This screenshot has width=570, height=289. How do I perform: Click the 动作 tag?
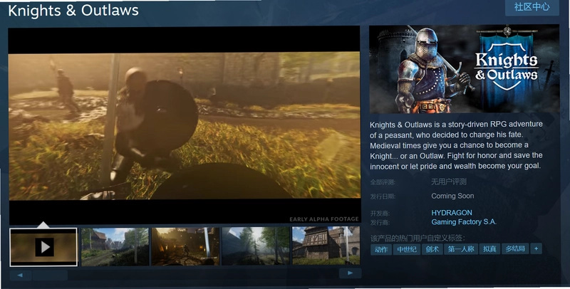(x=381, y=249)
